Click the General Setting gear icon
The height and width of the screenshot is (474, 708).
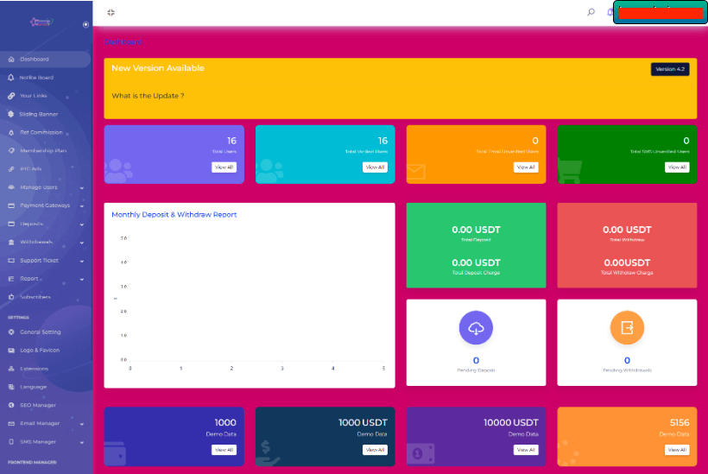pyautogui.click(x=10, y=332)
